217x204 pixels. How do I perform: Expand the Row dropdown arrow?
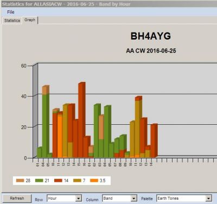click(79, 199)
